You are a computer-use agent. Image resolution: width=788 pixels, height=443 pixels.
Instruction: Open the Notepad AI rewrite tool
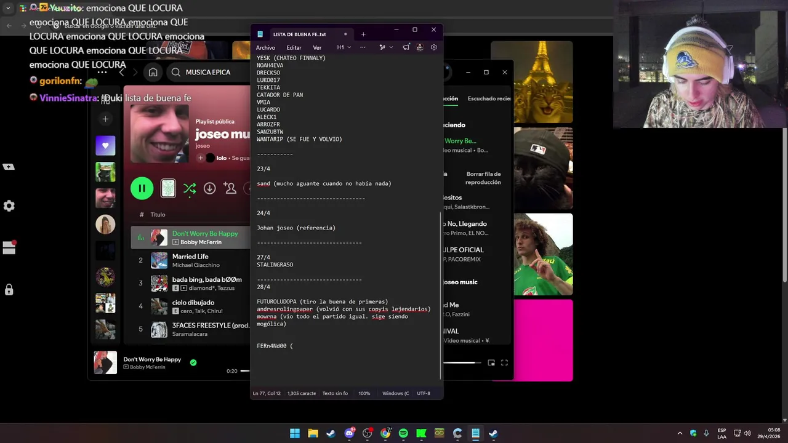(382, 47)
